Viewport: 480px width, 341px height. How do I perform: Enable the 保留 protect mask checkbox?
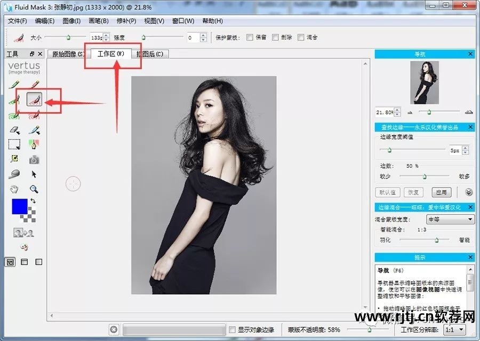[x=249, y=37]
